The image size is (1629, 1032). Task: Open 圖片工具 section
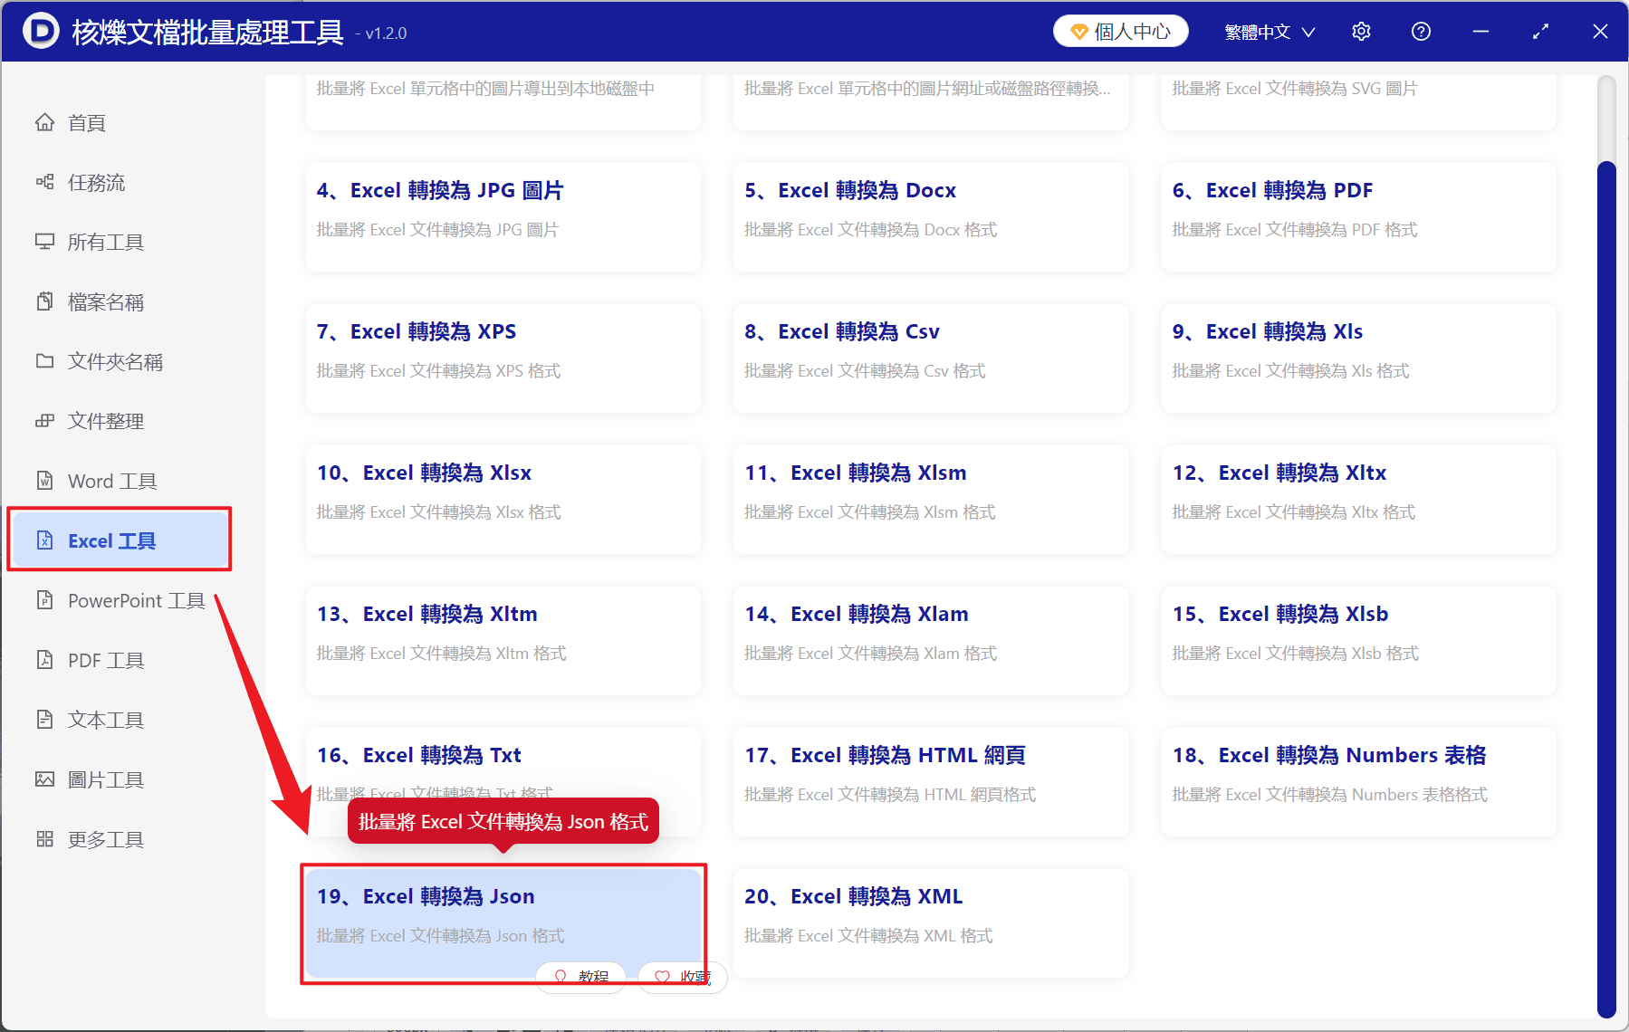point(119,779)
